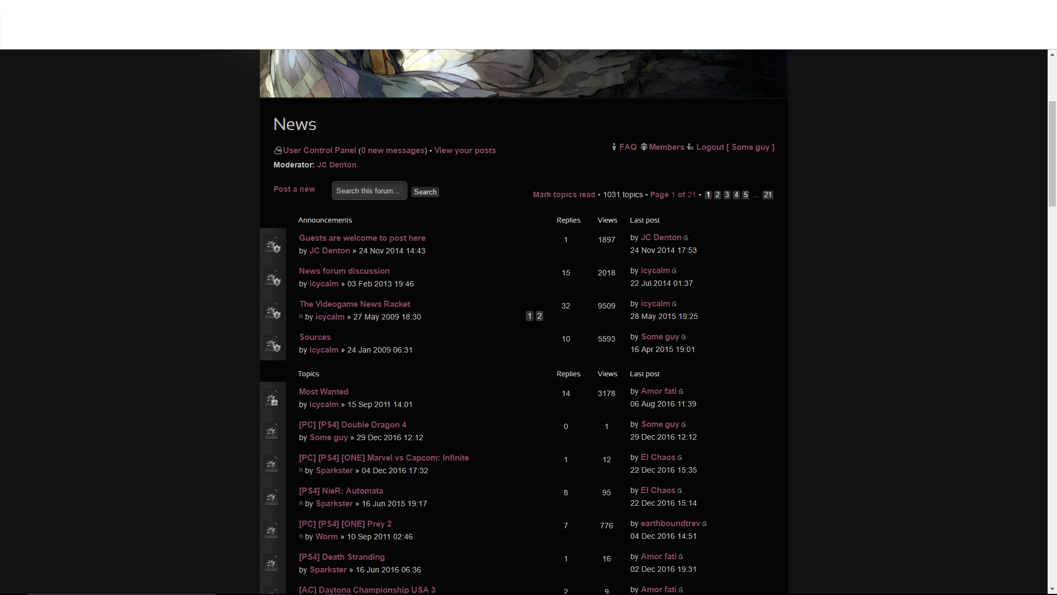Click the page vertical scrollbar thumb
Screen dimensions: 1057x595
[1052, 154]
